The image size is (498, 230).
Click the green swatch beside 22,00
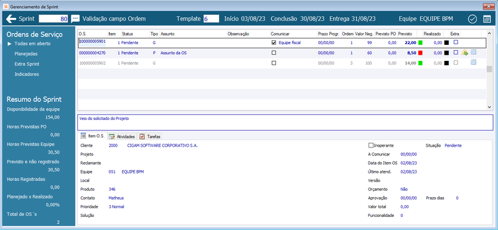(x=421, y=42)
